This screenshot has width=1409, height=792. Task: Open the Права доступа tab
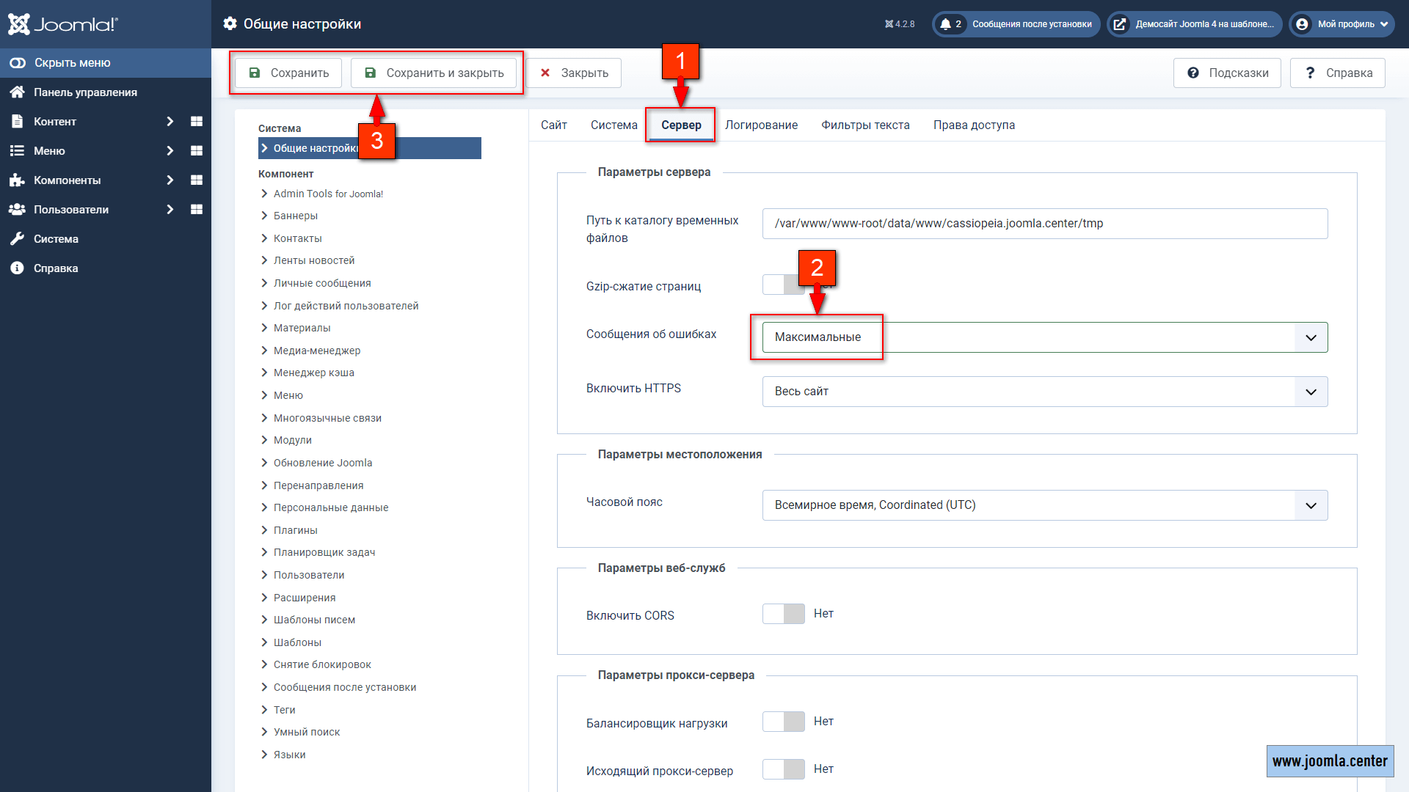pyautogui.click(x=974, y=125)
